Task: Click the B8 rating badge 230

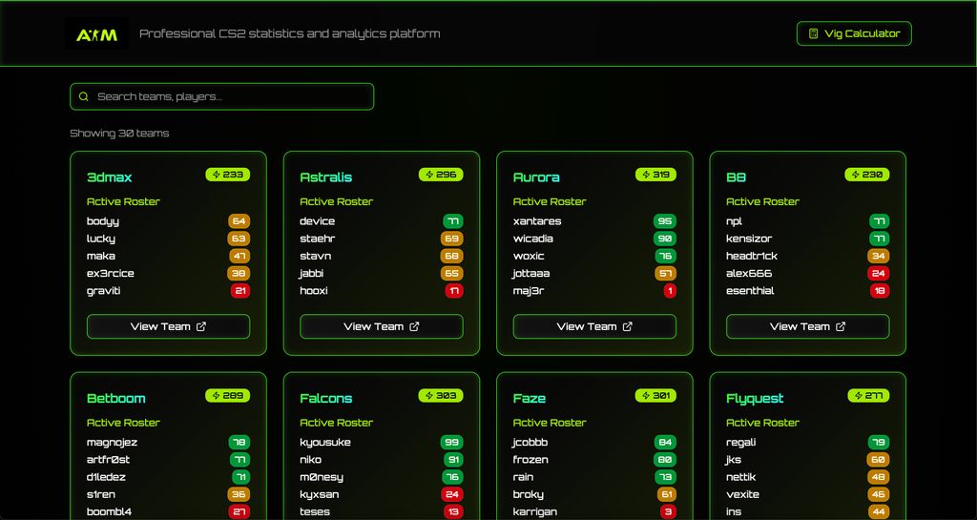Action: click(867, 175)
